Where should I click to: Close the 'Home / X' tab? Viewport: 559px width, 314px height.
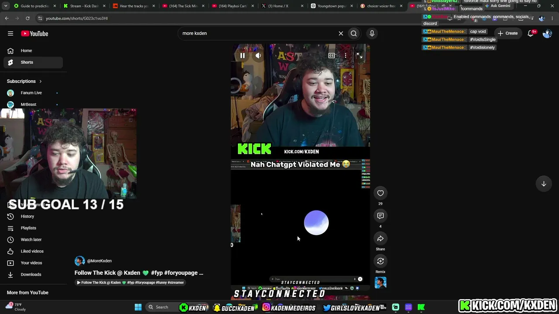[302, 6]
